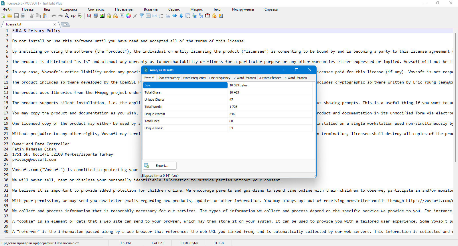This screenshot has height=246, width=458.
Task: Open the Кодировка menu
Action: (69, 9)
